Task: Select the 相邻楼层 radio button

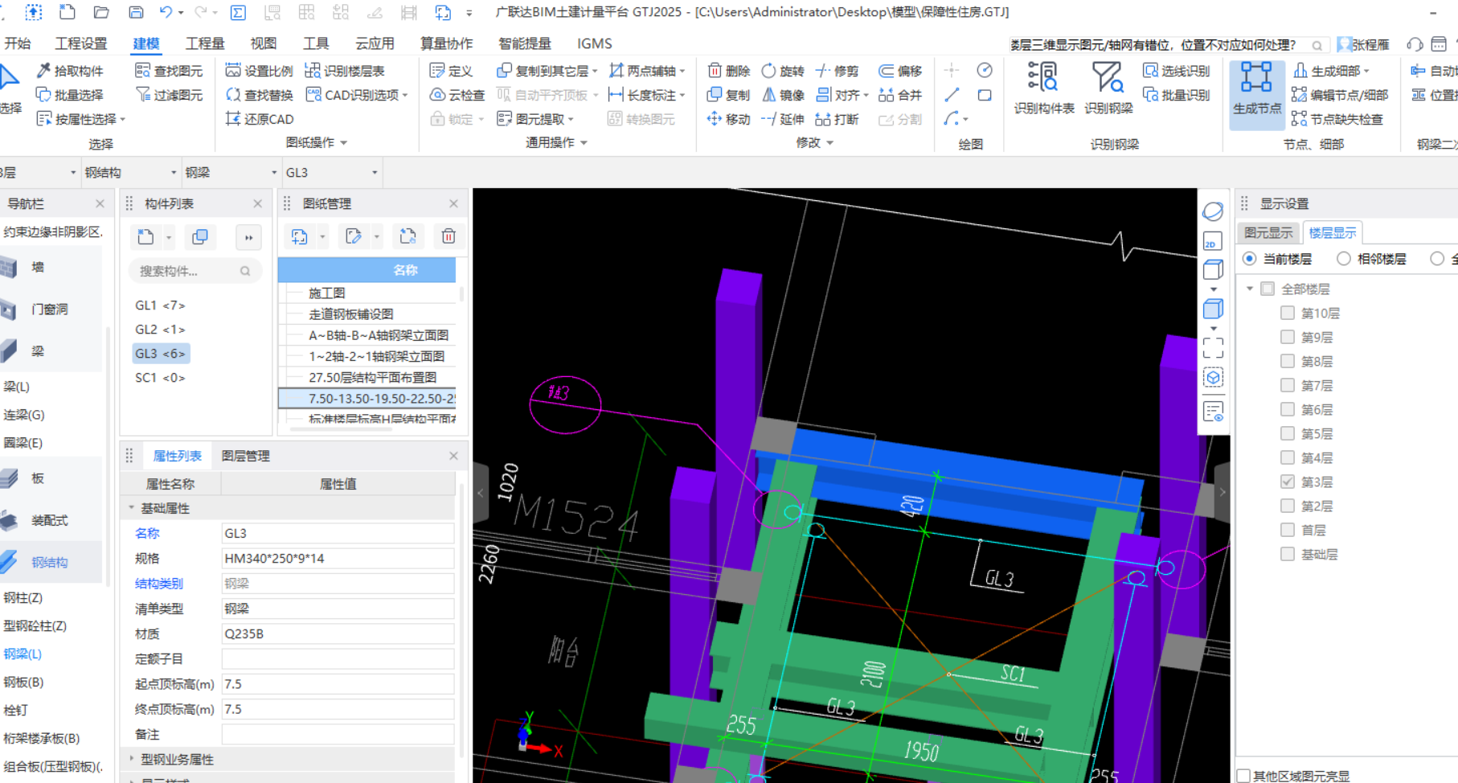Action: [x=1343, y=259]
